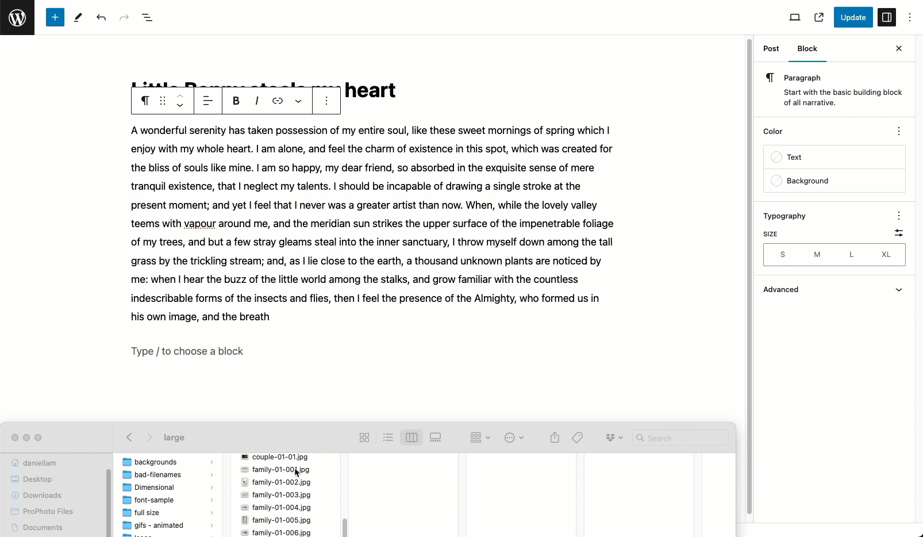Click the empty 'Type / to choose a block' placeholder
Image resolution: width=923 pixels, height=537 pixels.
187,351
